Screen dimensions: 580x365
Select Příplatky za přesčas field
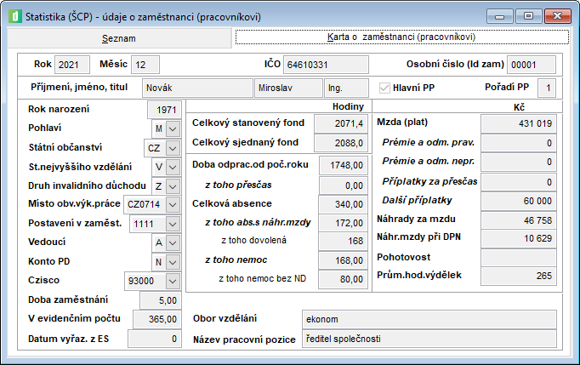coord(519,182)
